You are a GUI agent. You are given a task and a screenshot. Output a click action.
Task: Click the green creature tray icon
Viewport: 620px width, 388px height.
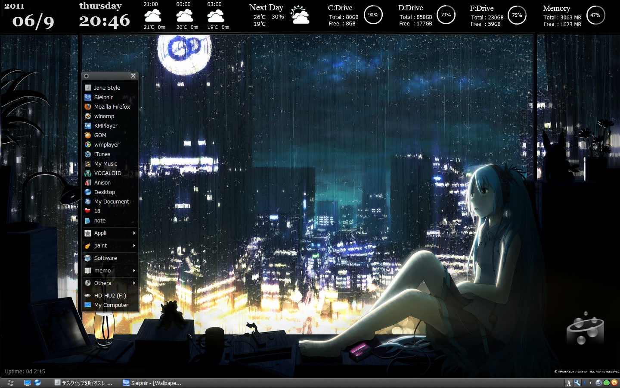[x=607, y=383]
